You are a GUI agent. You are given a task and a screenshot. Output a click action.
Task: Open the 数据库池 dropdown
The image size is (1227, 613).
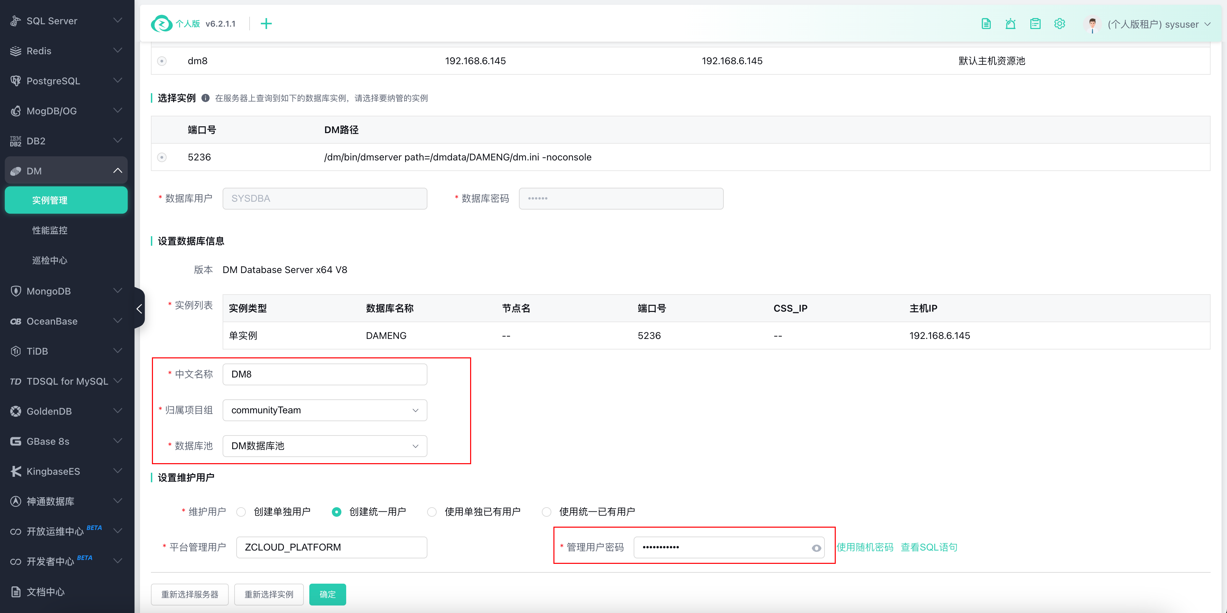tap(324, 446)
